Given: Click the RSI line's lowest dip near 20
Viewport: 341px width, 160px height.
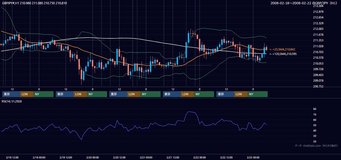Looking at the screenshot, I should tap(81, 139).
